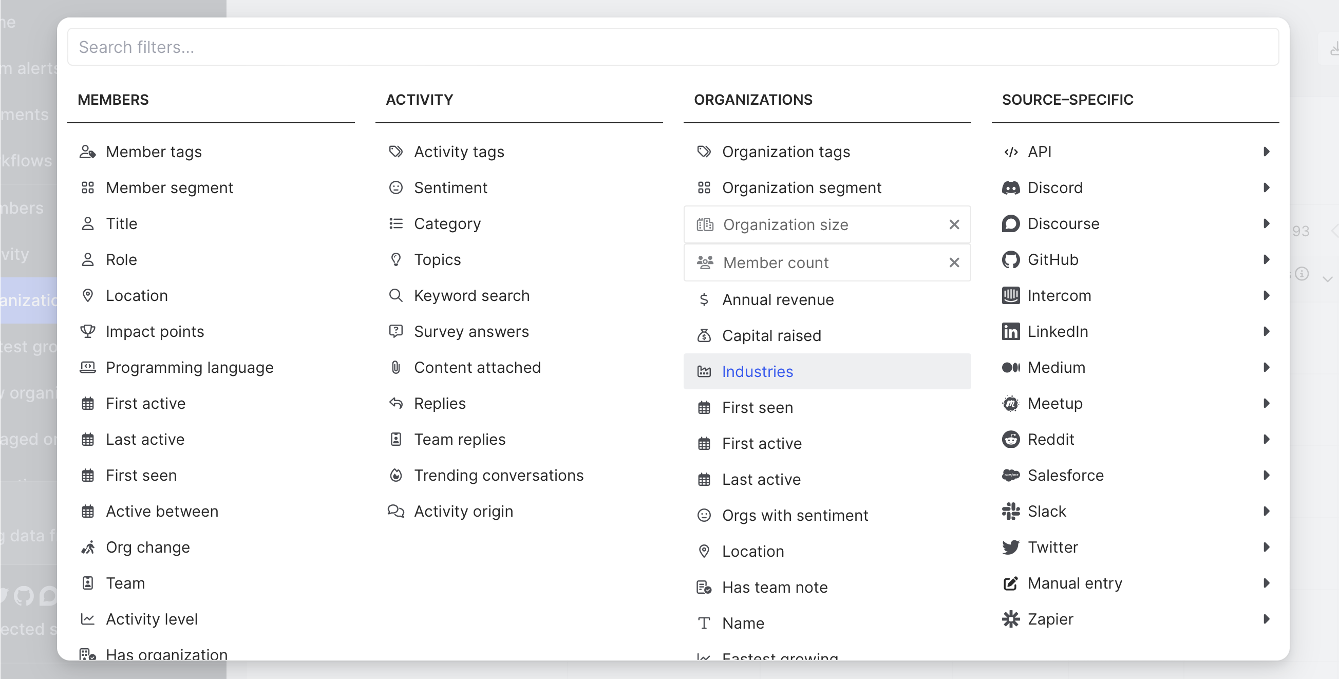Click the Impact points trophy icon

tap(87, 331)
